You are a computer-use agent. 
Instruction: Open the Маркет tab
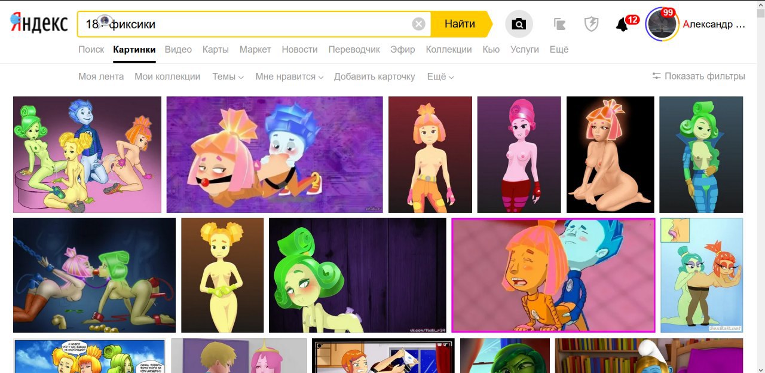[255, 50]
